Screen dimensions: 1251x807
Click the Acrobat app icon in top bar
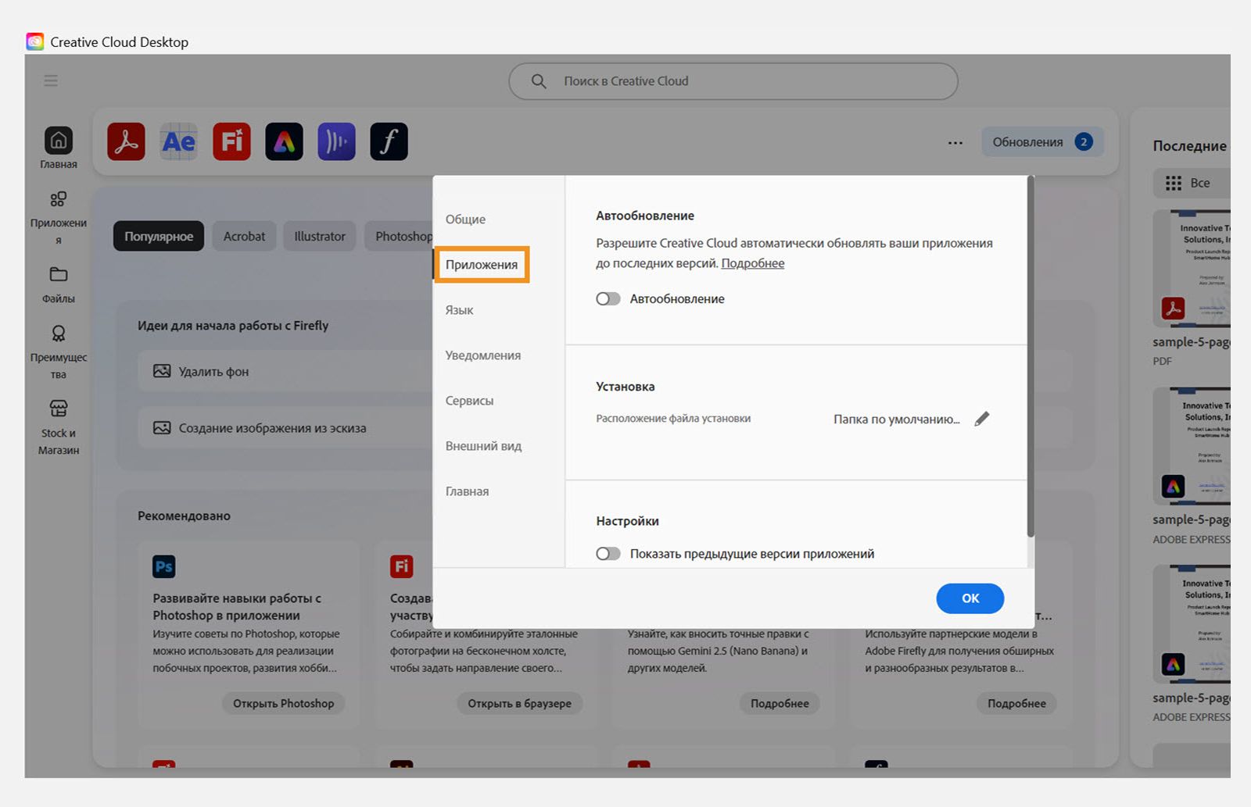point(126,141)
